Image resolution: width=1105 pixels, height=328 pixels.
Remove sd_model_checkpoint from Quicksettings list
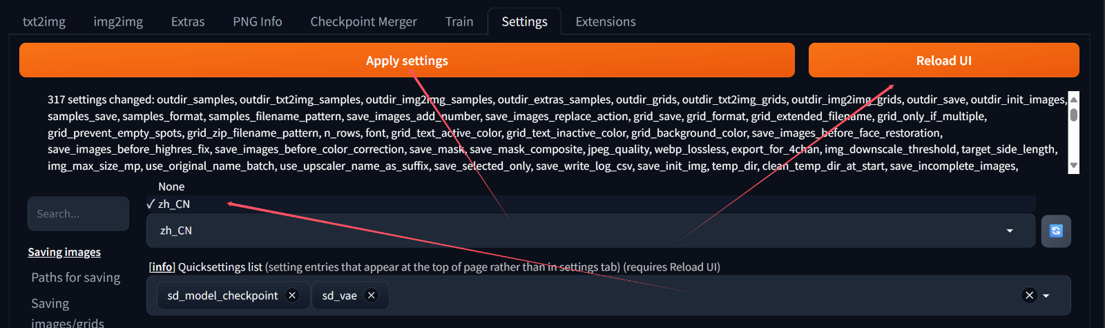(292, 296)
